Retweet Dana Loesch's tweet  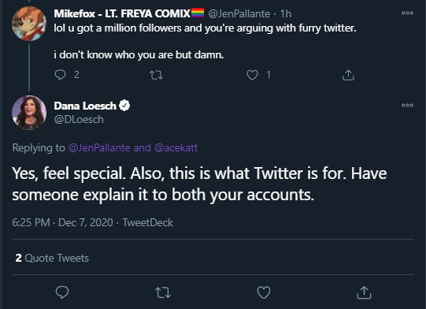[163, 292]
